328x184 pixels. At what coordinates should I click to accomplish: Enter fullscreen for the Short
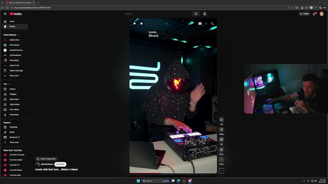[x=212, y=24]
